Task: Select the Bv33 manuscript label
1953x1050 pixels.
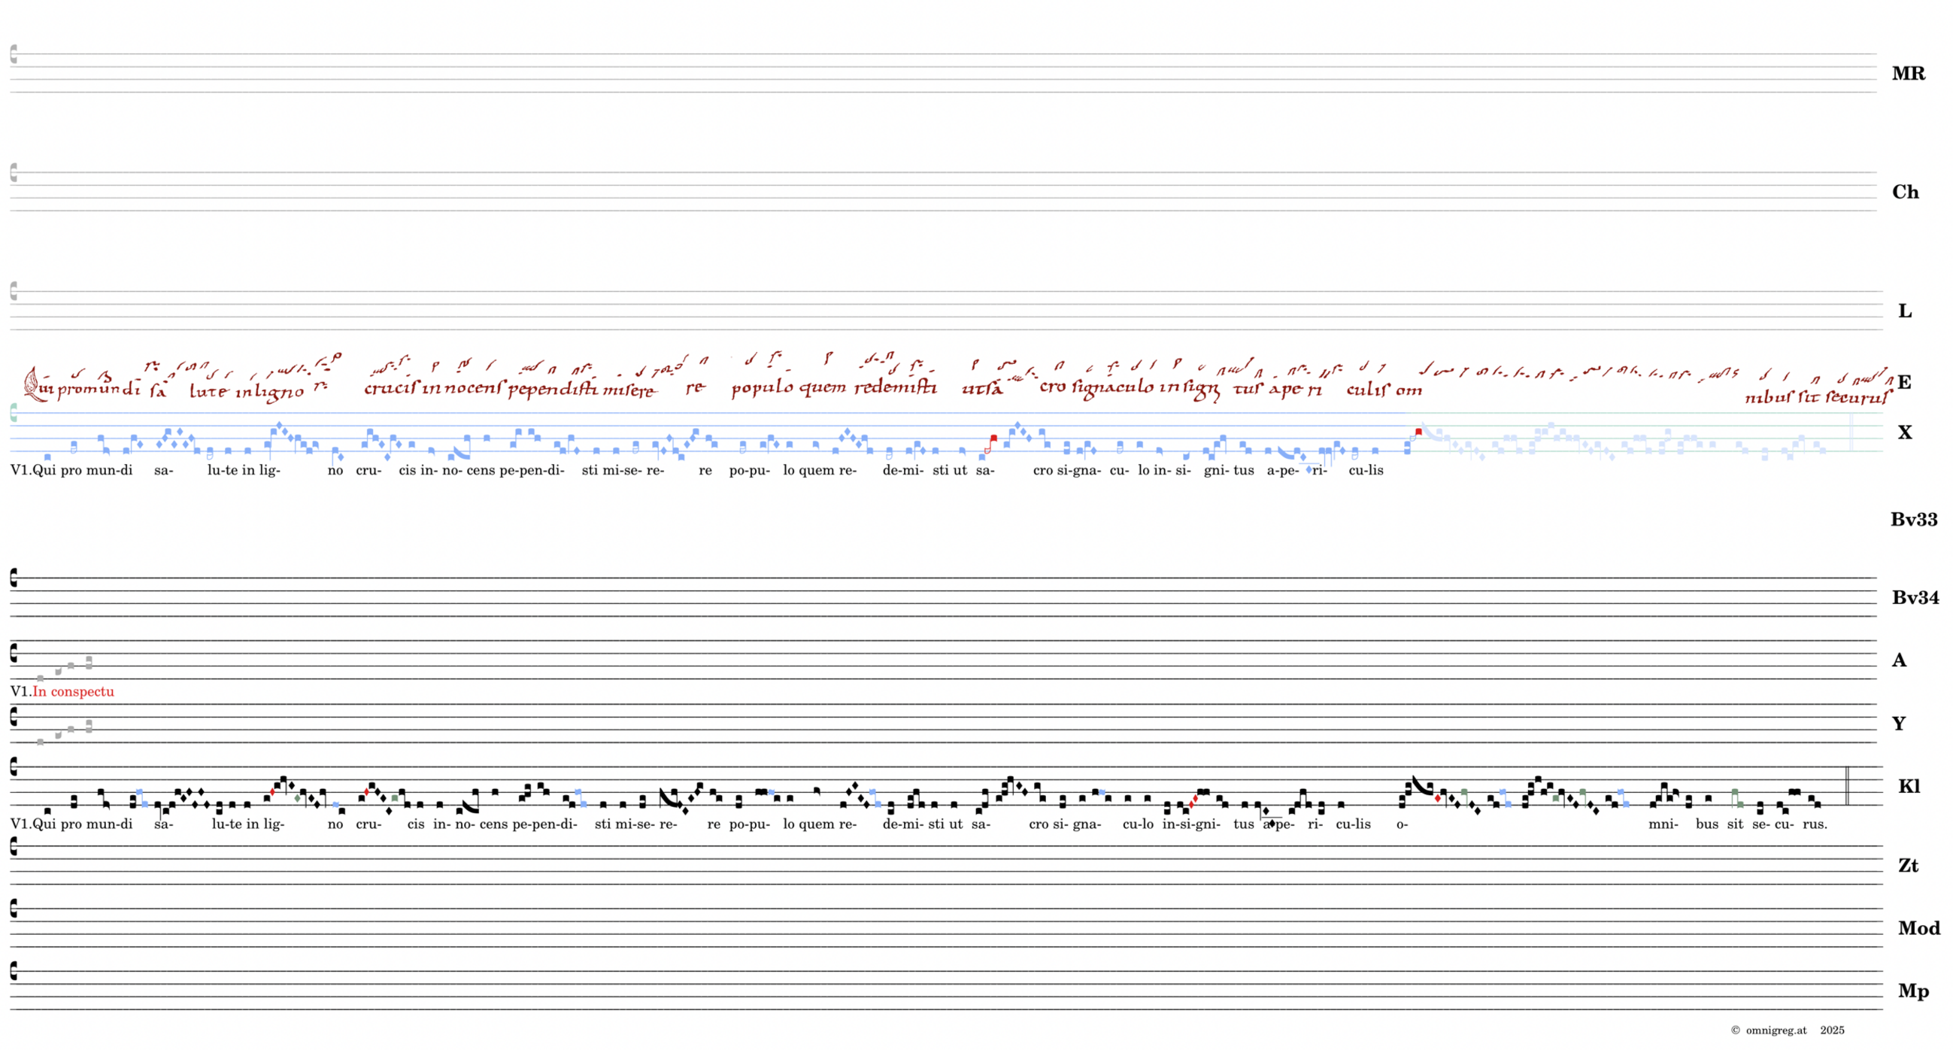Action: [x=1914, y=519]
